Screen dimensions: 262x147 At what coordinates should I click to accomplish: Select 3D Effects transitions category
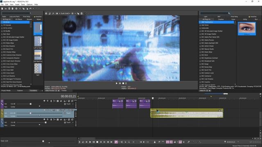(18, 19)
